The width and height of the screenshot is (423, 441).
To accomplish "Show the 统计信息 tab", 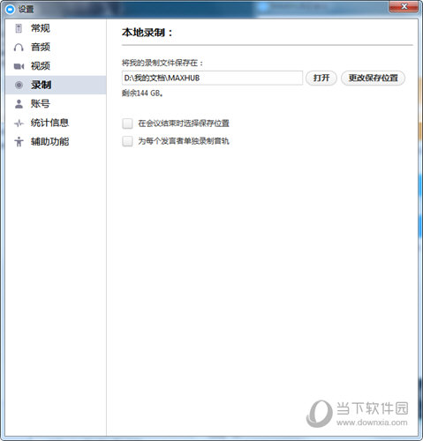I will click(x=56, y=123).
